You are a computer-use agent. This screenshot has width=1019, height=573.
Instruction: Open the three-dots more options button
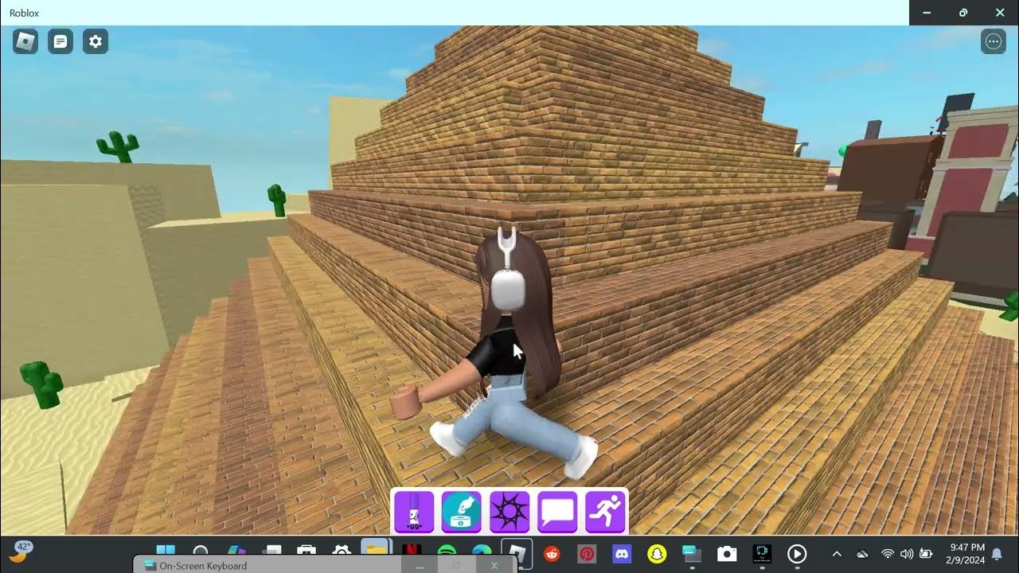click(x=994, y=41)
